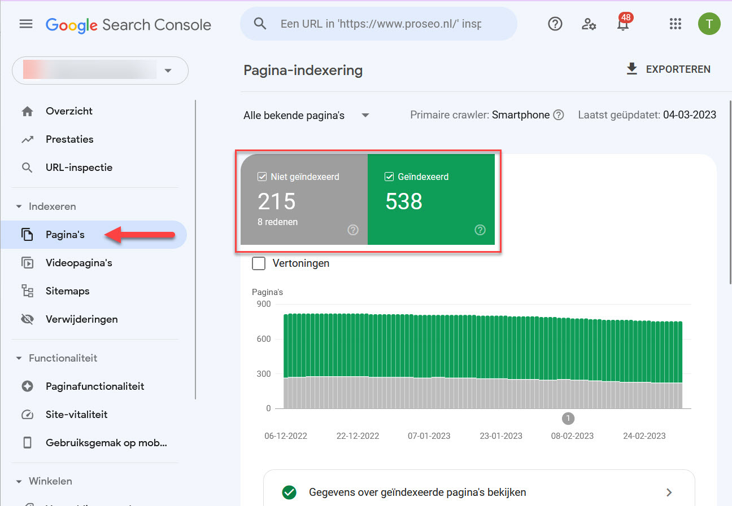732x506 pixels.
Task: Click the Pagina's copy icon
Action: [27, 235]
